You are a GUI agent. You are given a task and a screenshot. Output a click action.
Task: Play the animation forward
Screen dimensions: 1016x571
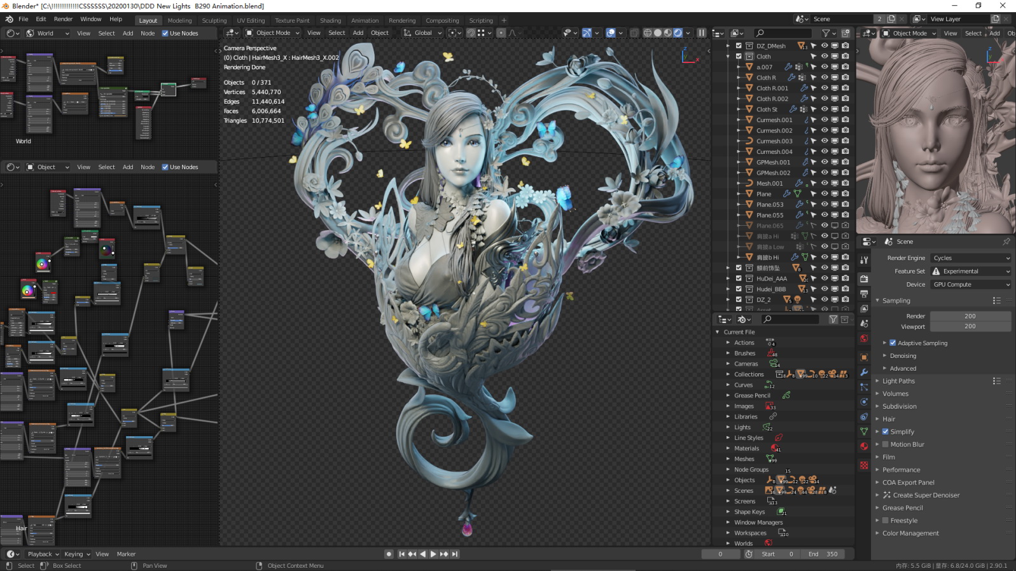click(433, 554)
